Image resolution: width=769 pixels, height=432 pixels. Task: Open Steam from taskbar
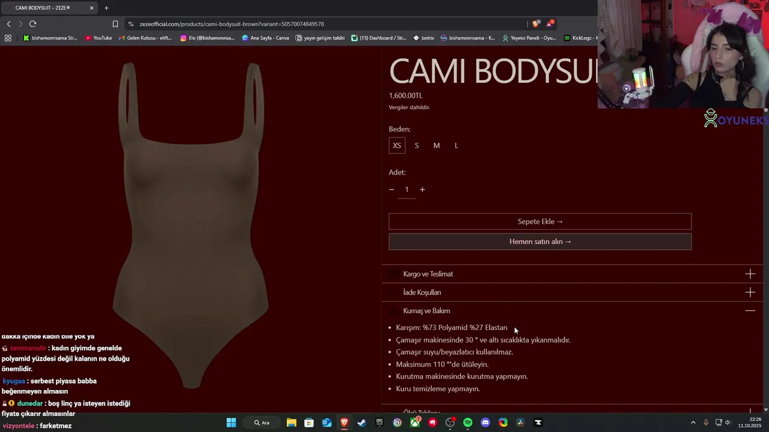(362, 422)
